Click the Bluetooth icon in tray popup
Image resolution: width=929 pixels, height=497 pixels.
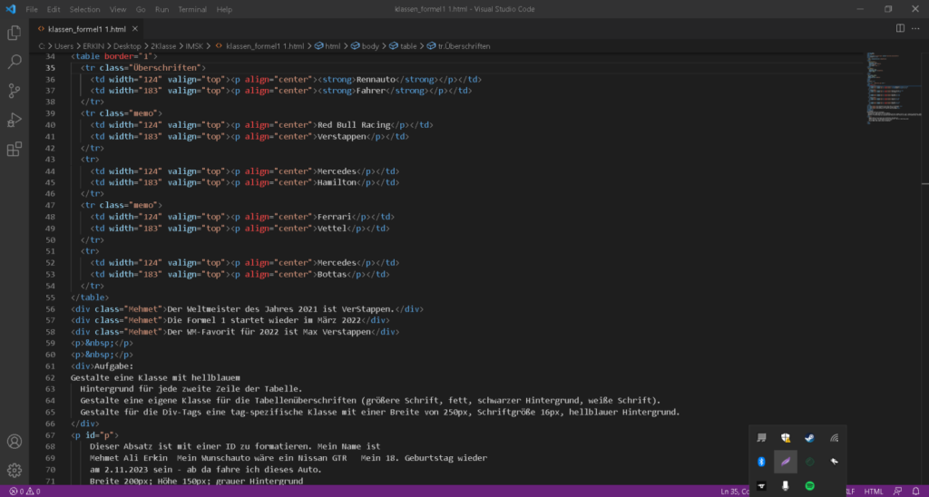pos(762,462)
